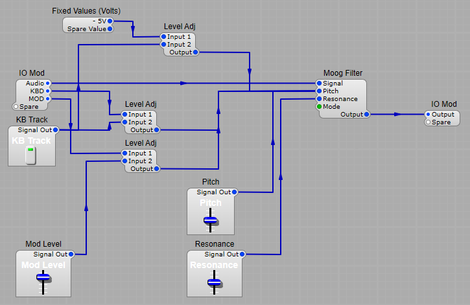Click the Moog Filter Signal input pin

point(319,84)
